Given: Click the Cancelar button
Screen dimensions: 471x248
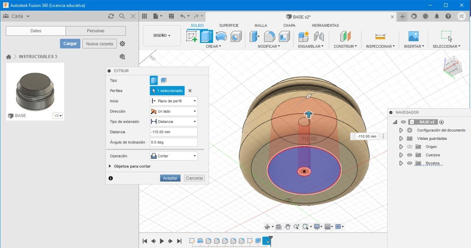Looking at the screenshot, I should pyautogui.click(x=194, y=178).
